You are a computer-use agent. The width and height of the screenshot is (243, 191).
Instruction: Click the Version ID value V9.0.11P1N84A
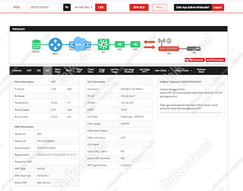pos(46,141)
